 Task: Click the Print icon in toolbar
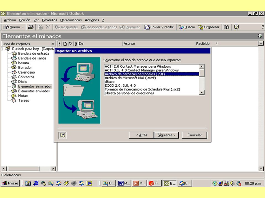click(x=31, y=27)
